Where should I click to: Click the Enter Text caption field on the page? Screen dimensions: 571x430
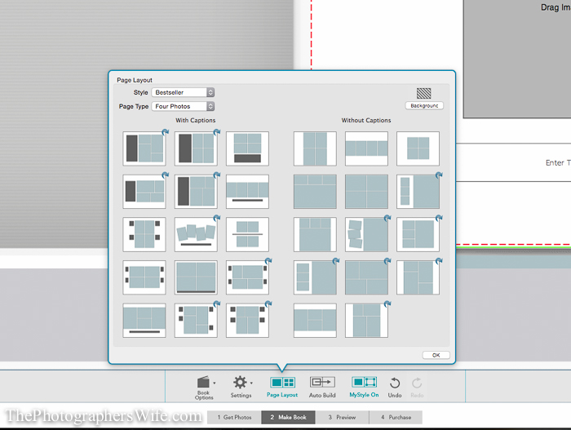(x=513, y=162)
